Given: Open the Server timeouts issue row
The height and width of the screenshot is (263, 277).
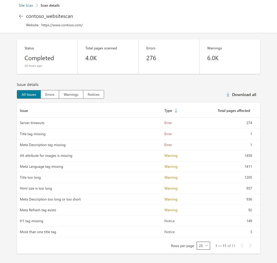Looking at the screenshot, I should [32, 123].
